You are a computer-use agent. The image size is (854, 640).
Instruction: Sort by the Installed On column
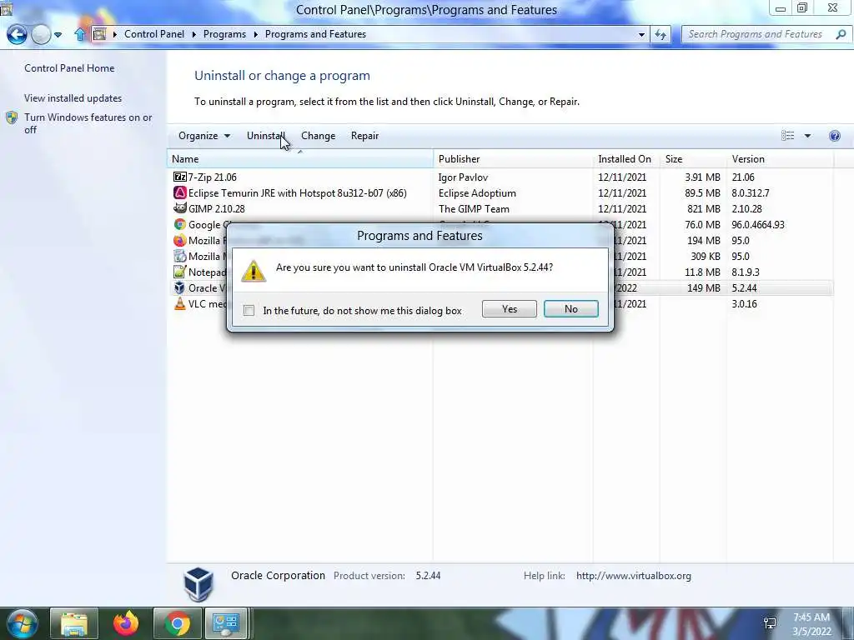pyautogui.click(x=625, y=159)
